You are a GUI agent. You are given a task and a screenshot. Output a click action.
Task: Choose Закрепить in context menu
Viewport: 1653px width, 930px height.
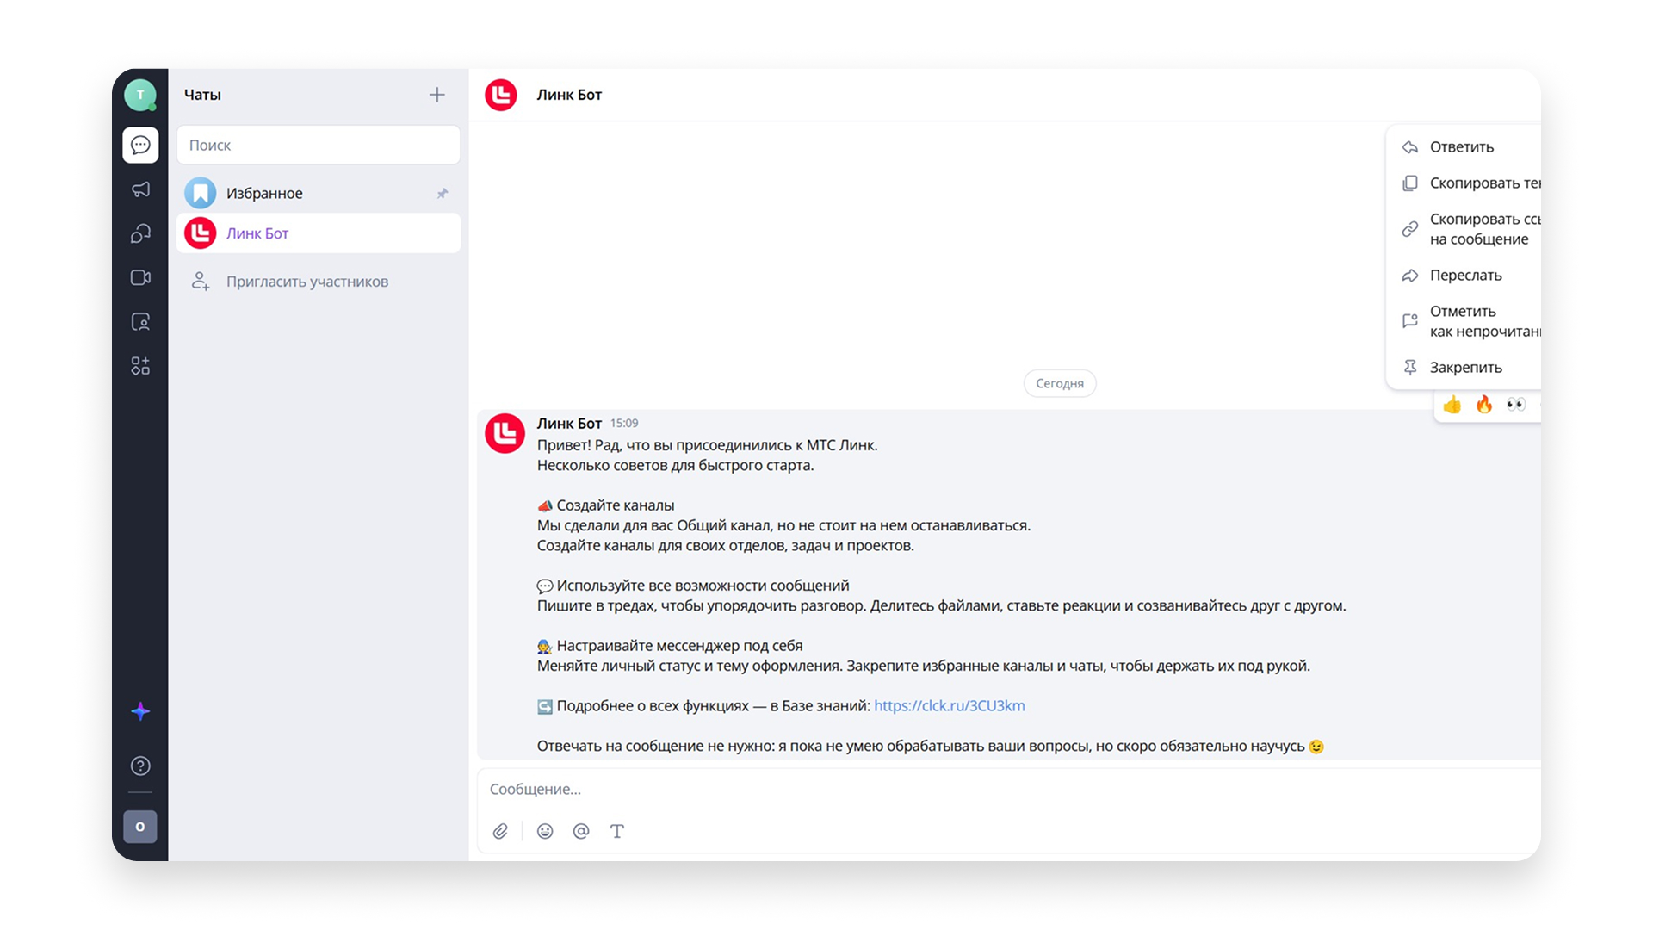[1464, 368]
